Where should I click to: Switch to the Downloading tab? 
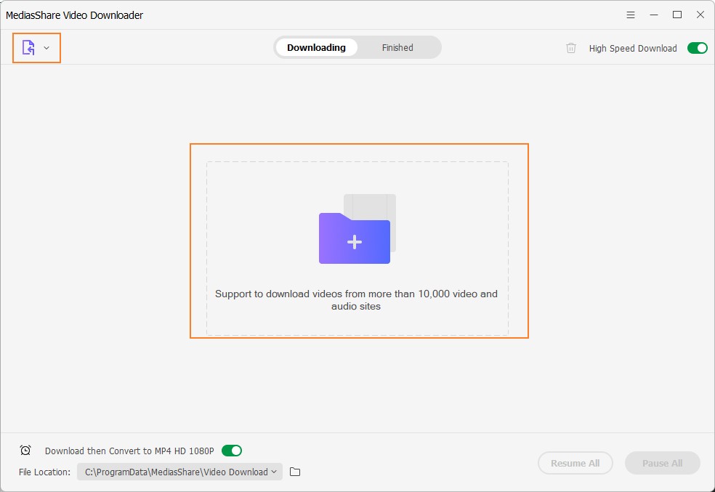[x=316, y=48]
